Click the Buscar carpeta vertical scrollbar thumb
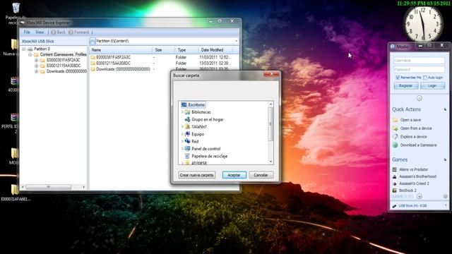This screenshot has width=452, height=254. pyautogui.click(x=270, y=124)
